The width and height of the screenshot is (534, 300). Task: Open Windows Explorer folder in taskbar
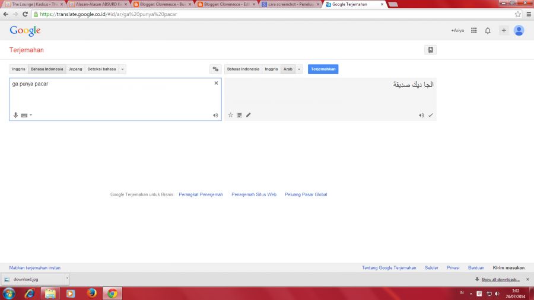[x=50, y=293]
